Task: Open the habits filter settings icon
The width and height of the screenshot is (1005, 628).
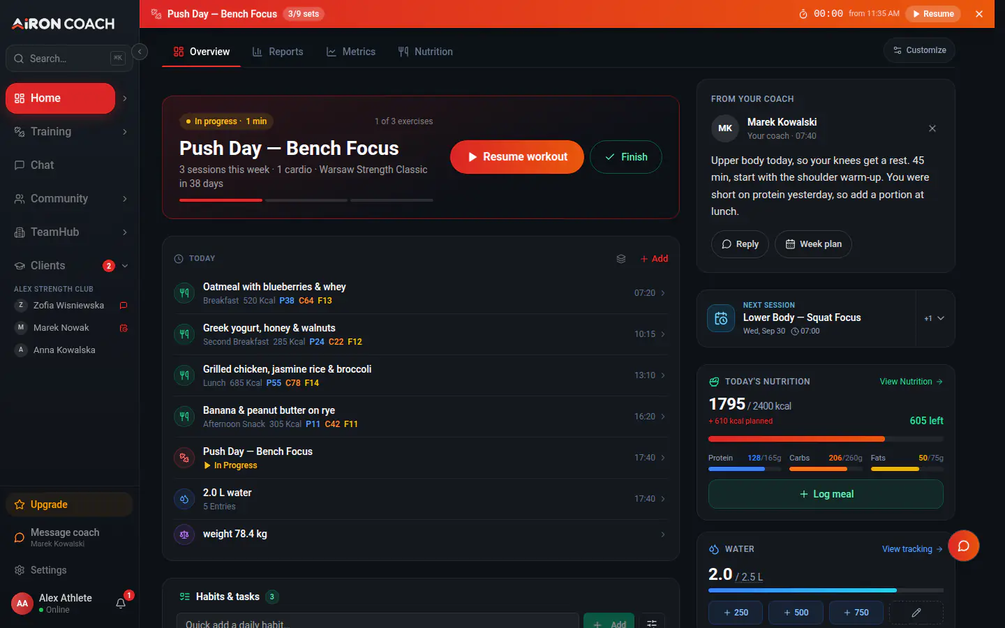Action: click(x=652, y=623)
